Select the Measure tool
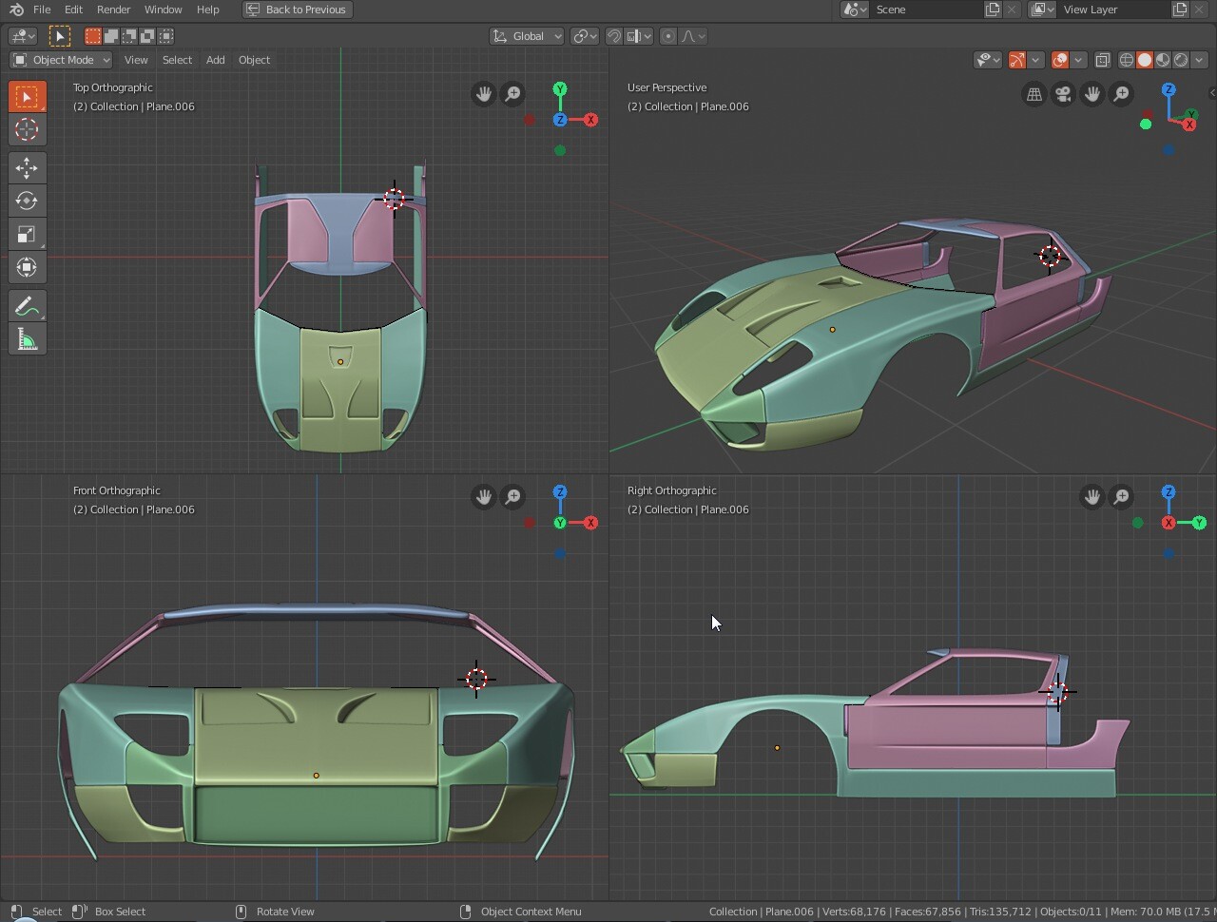The width and height of the screenshot is (1217, 922). (27, 339)
